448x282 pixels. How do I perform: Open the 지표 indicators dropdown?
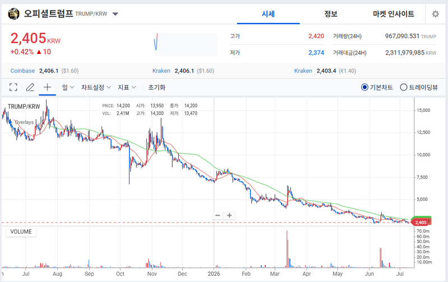point(127,87)
